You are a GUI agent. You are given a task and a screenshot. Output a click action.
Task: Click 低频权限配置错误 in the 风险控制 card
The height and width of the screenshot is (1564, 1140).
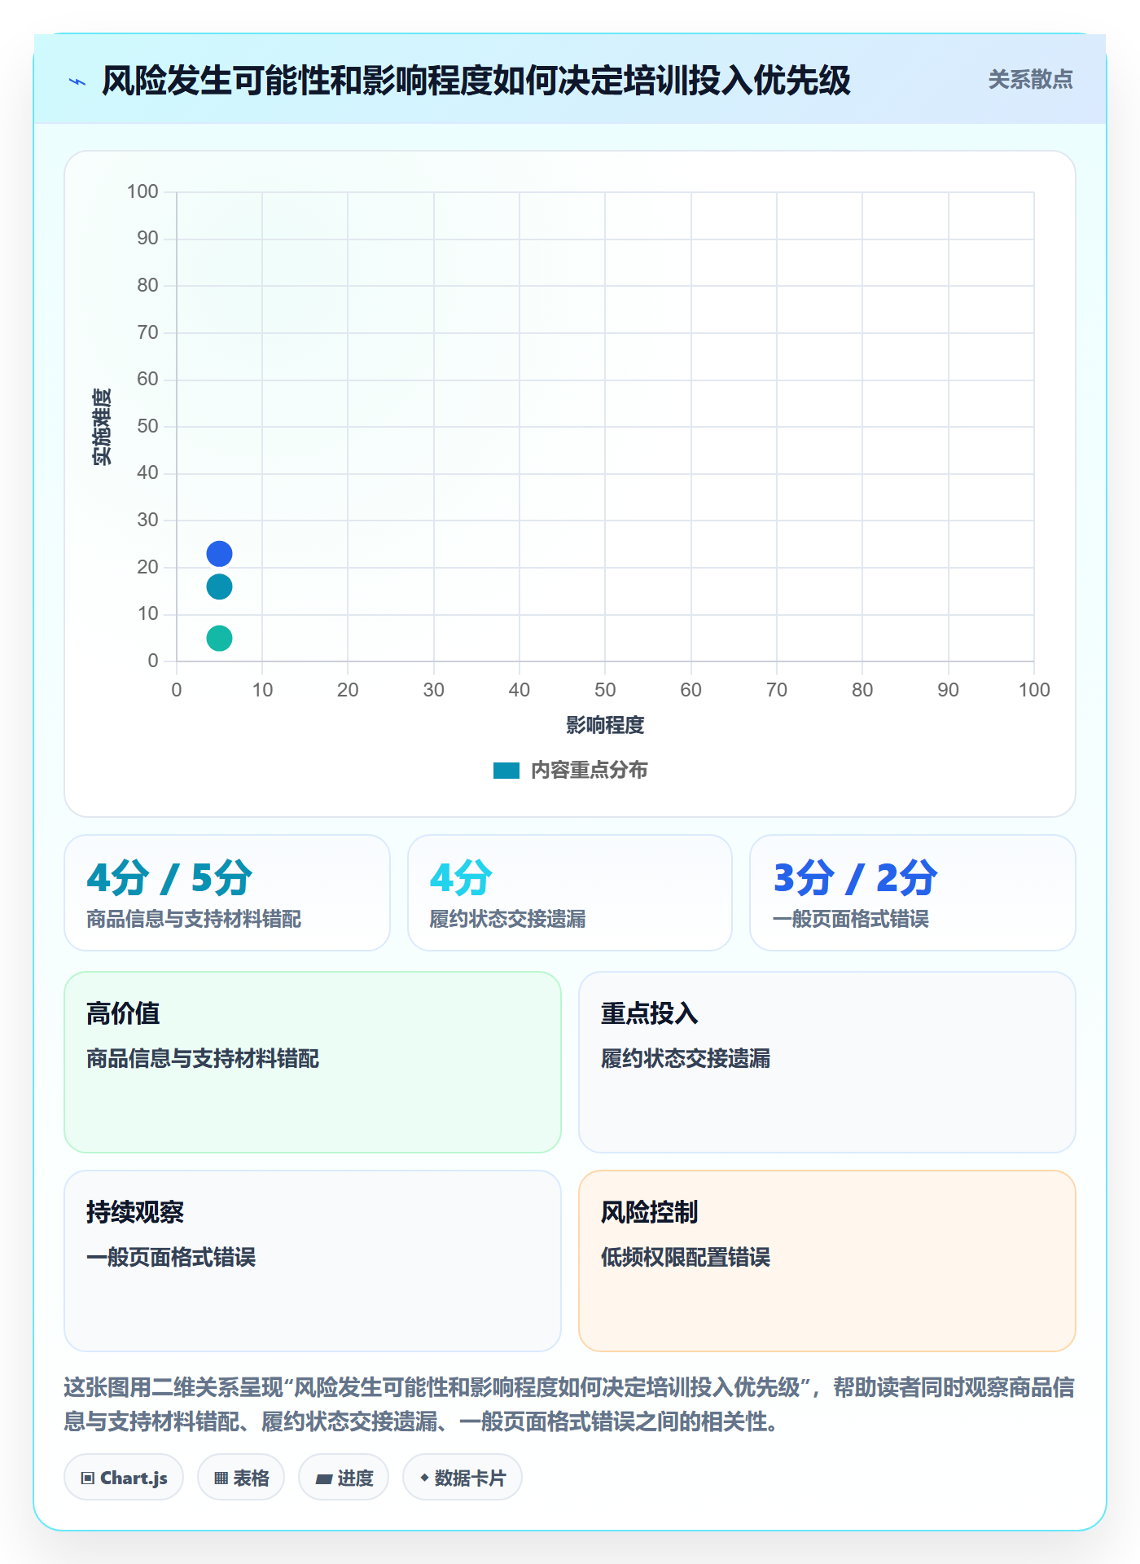coord(686,1258)
